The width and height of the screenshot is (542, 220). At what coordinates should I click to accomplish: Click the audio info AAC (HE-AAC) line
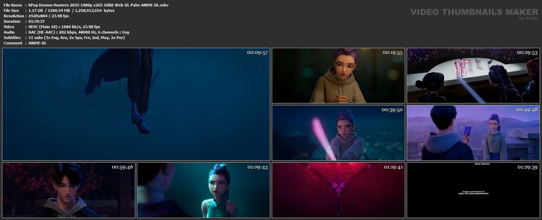tap(79, 32)
